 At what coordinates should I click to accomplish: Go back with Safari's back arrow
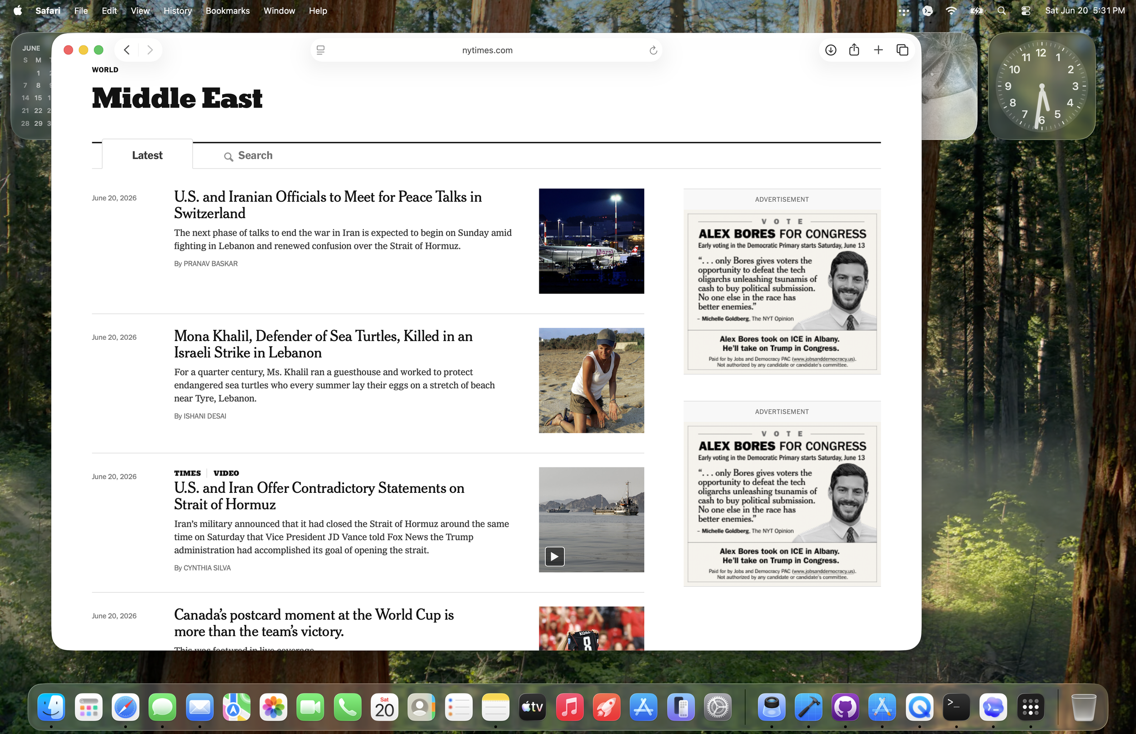click(x=127, y=50)
